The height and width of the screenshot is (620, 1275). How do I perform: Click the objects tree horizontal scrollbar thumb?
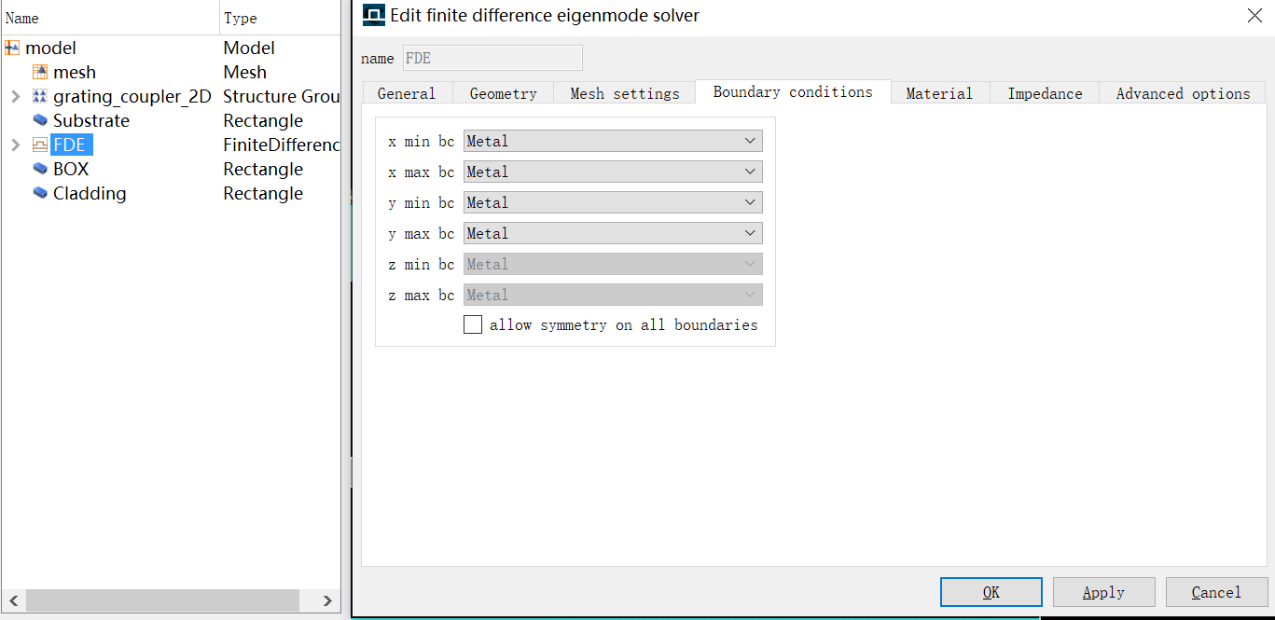(162, 600)
